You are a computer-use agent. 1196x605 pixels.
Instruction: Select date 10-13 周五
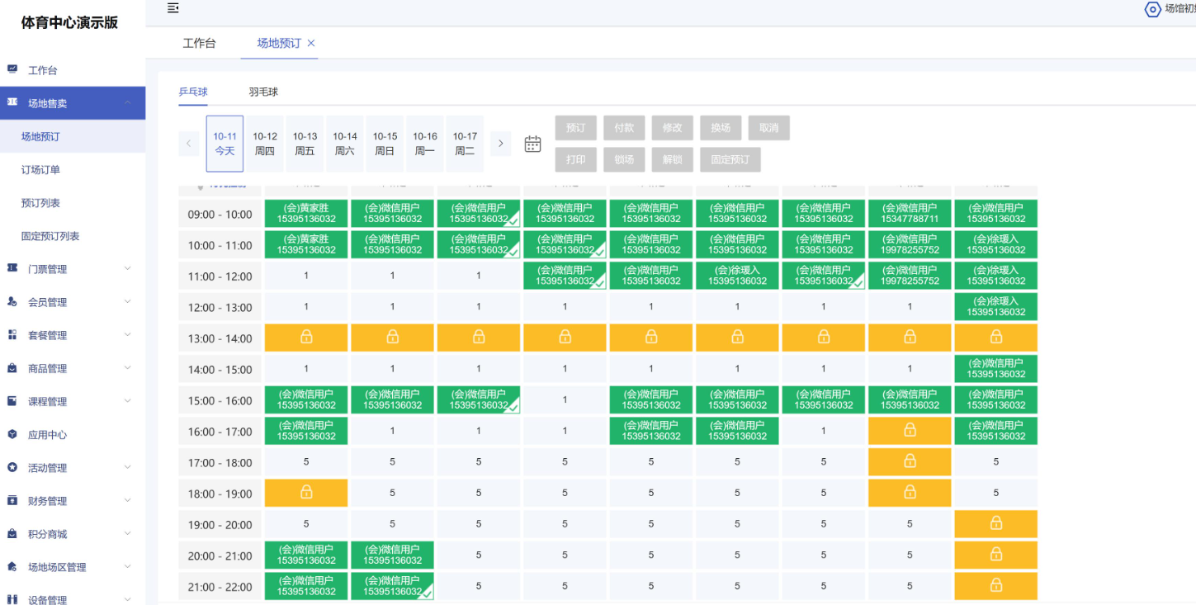click(x=305, y=144)
